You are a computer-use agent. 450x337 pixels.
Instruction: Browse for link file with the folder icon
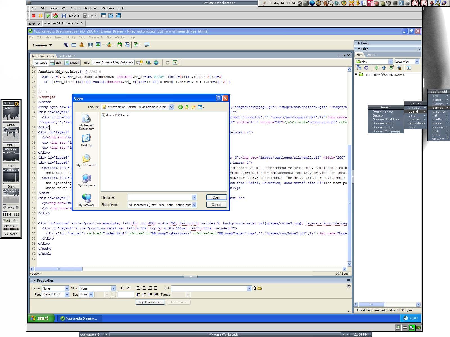coord(259,288)
